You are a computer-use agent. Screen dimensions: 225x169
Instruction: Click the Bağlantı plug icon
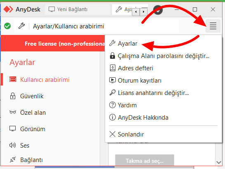tap(13, 160)
